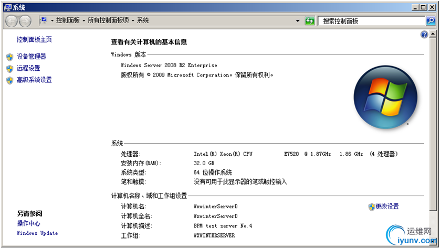Open the 设备管理器 link
This screenshot has width=440, height=249.
pos(31,57)
